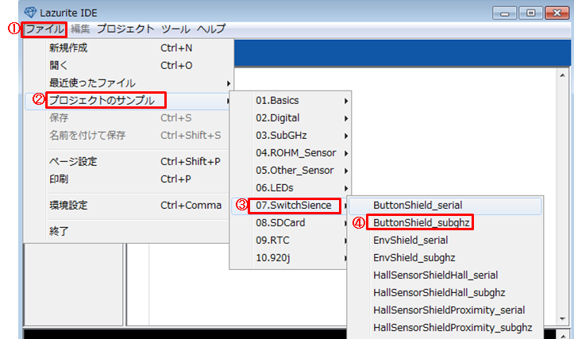Click editor scrollbar down arrow
This screenshot has width=574, height=339.
[563, 319]
